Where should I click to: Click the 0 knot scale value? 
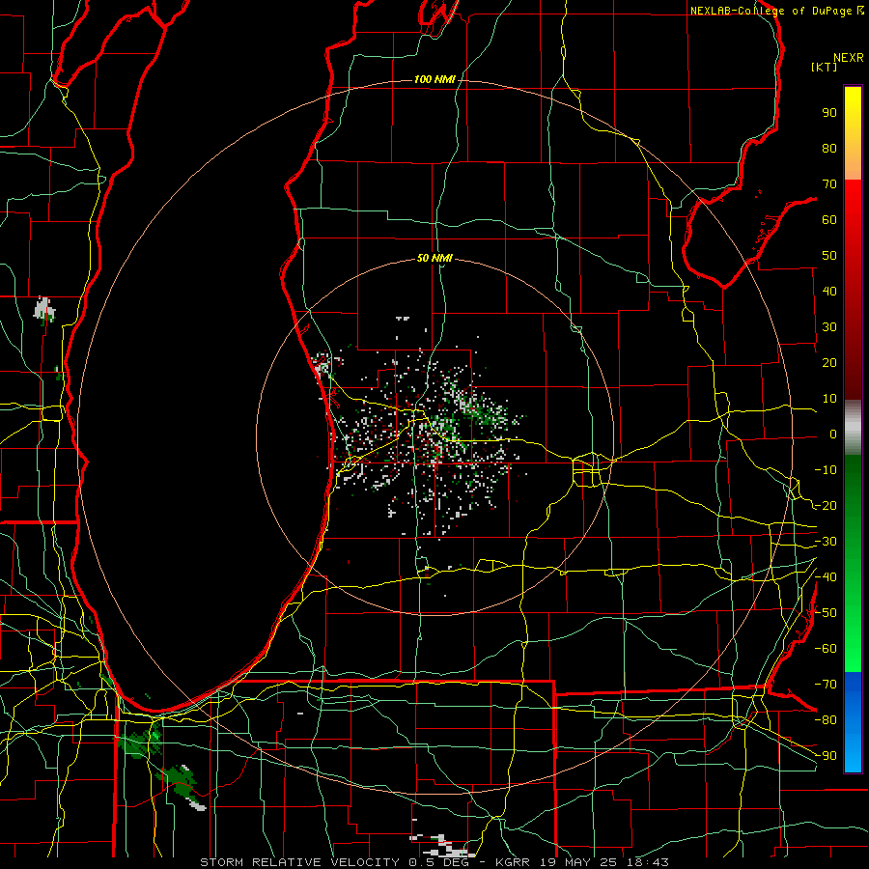(x=833, y=434)
